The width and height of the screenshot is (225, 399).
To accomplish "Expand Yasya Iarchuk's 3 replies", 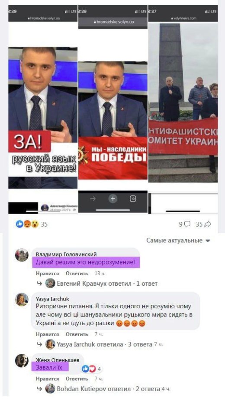I will coord(104,344).
